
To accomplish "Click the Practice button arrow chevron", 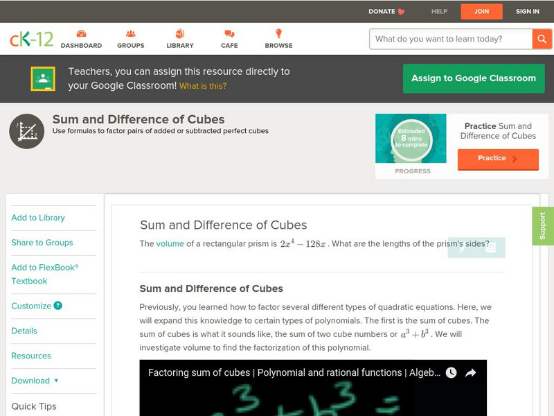I will click(515, 159).
